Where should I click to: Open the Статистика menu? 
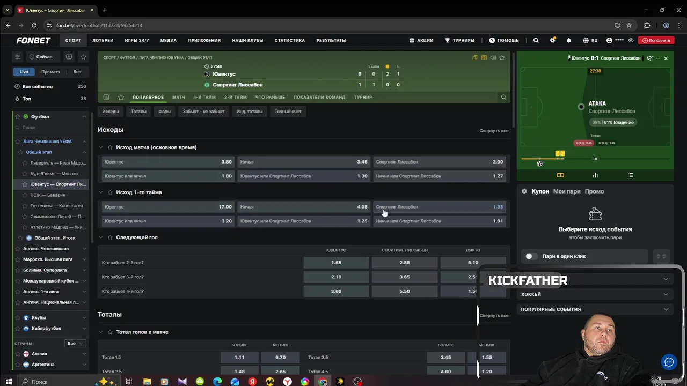(x=290, y=40)
